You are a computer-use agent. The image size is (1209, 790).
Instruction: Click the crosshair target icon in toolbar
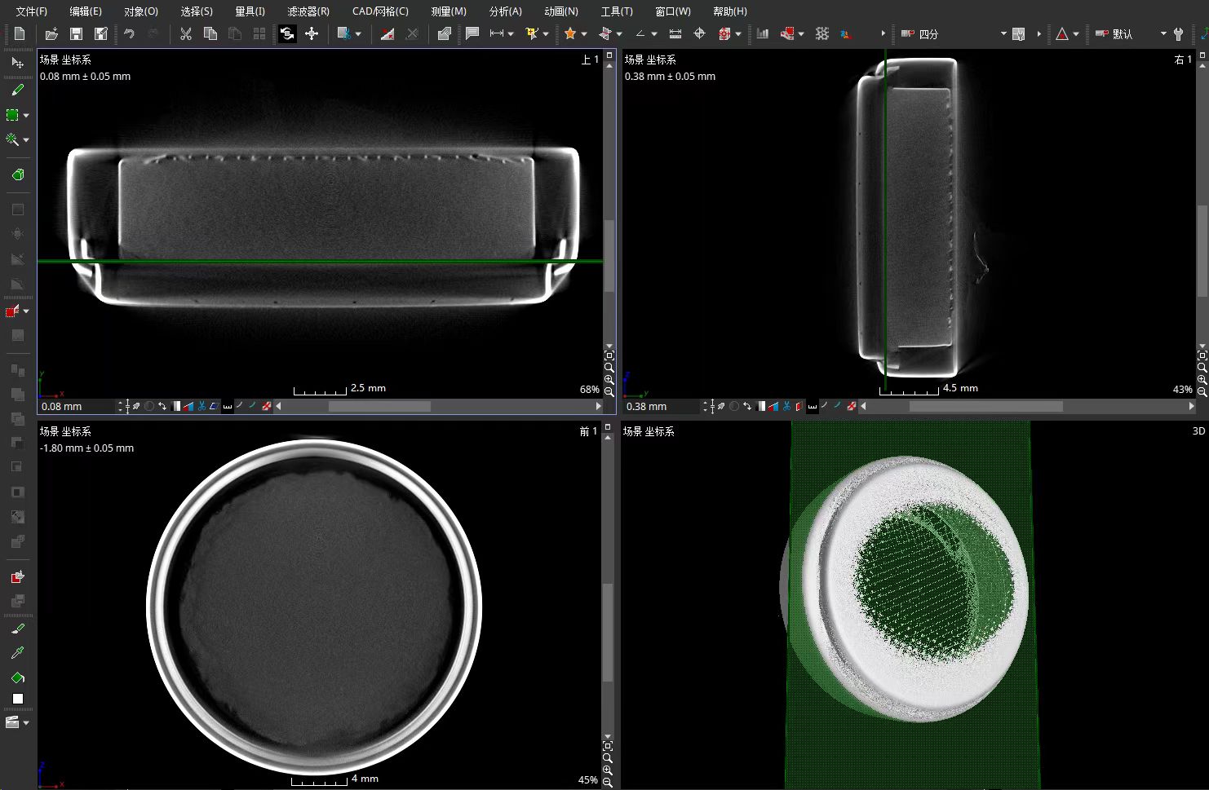click(x=699, y=33)
